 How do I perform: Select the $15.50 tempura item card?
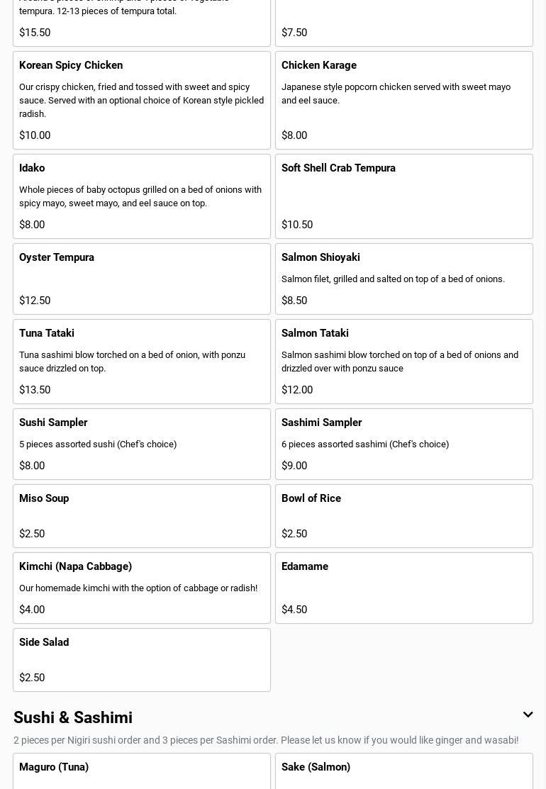click(x=142, y=23)
